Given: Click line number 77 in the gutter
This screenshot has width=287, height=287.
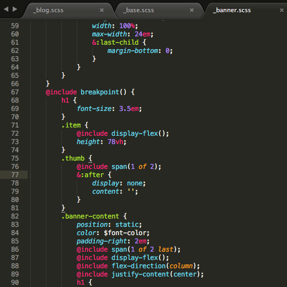Looking at the screenshot, I should click(15, 175).
